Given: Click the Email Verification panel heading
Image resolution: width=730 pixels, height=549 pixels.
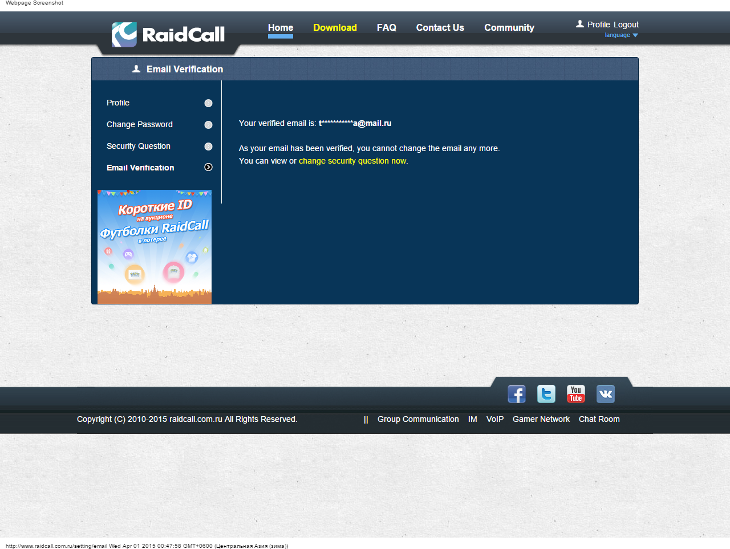Looking at the screenshot, I should 185,69.
